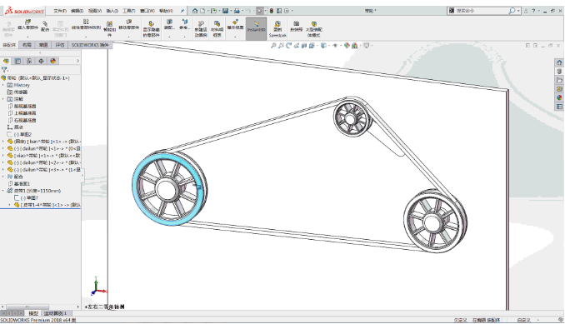The width and height of the screenshot is (565, 324).
Task: Click the zoom to fit magnifier icon
Action: pyautogui.click(x=273, y=45)
